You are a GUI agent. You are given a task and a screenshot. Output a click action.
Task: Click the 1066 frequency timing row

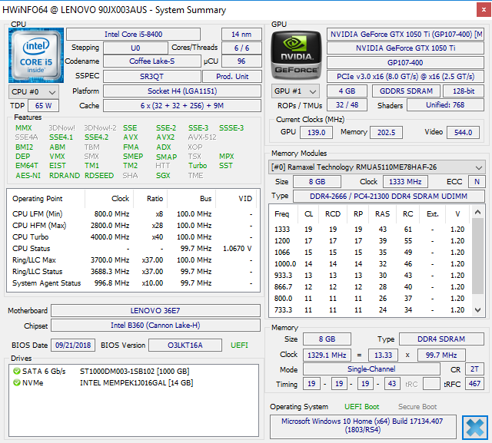370,253
